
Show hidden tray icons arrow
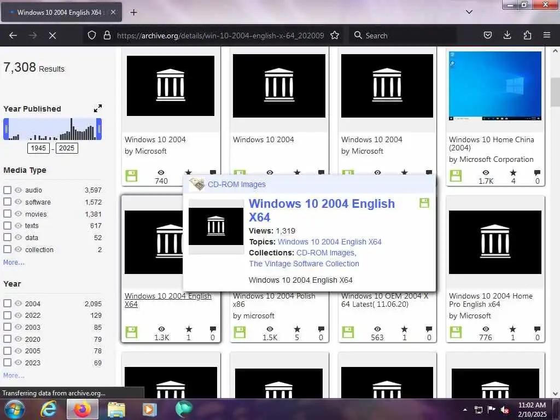point(465,410)
